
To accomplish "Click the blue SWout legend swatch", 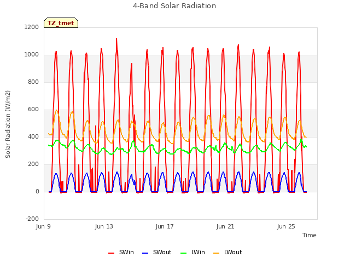I will coord(145,253).
